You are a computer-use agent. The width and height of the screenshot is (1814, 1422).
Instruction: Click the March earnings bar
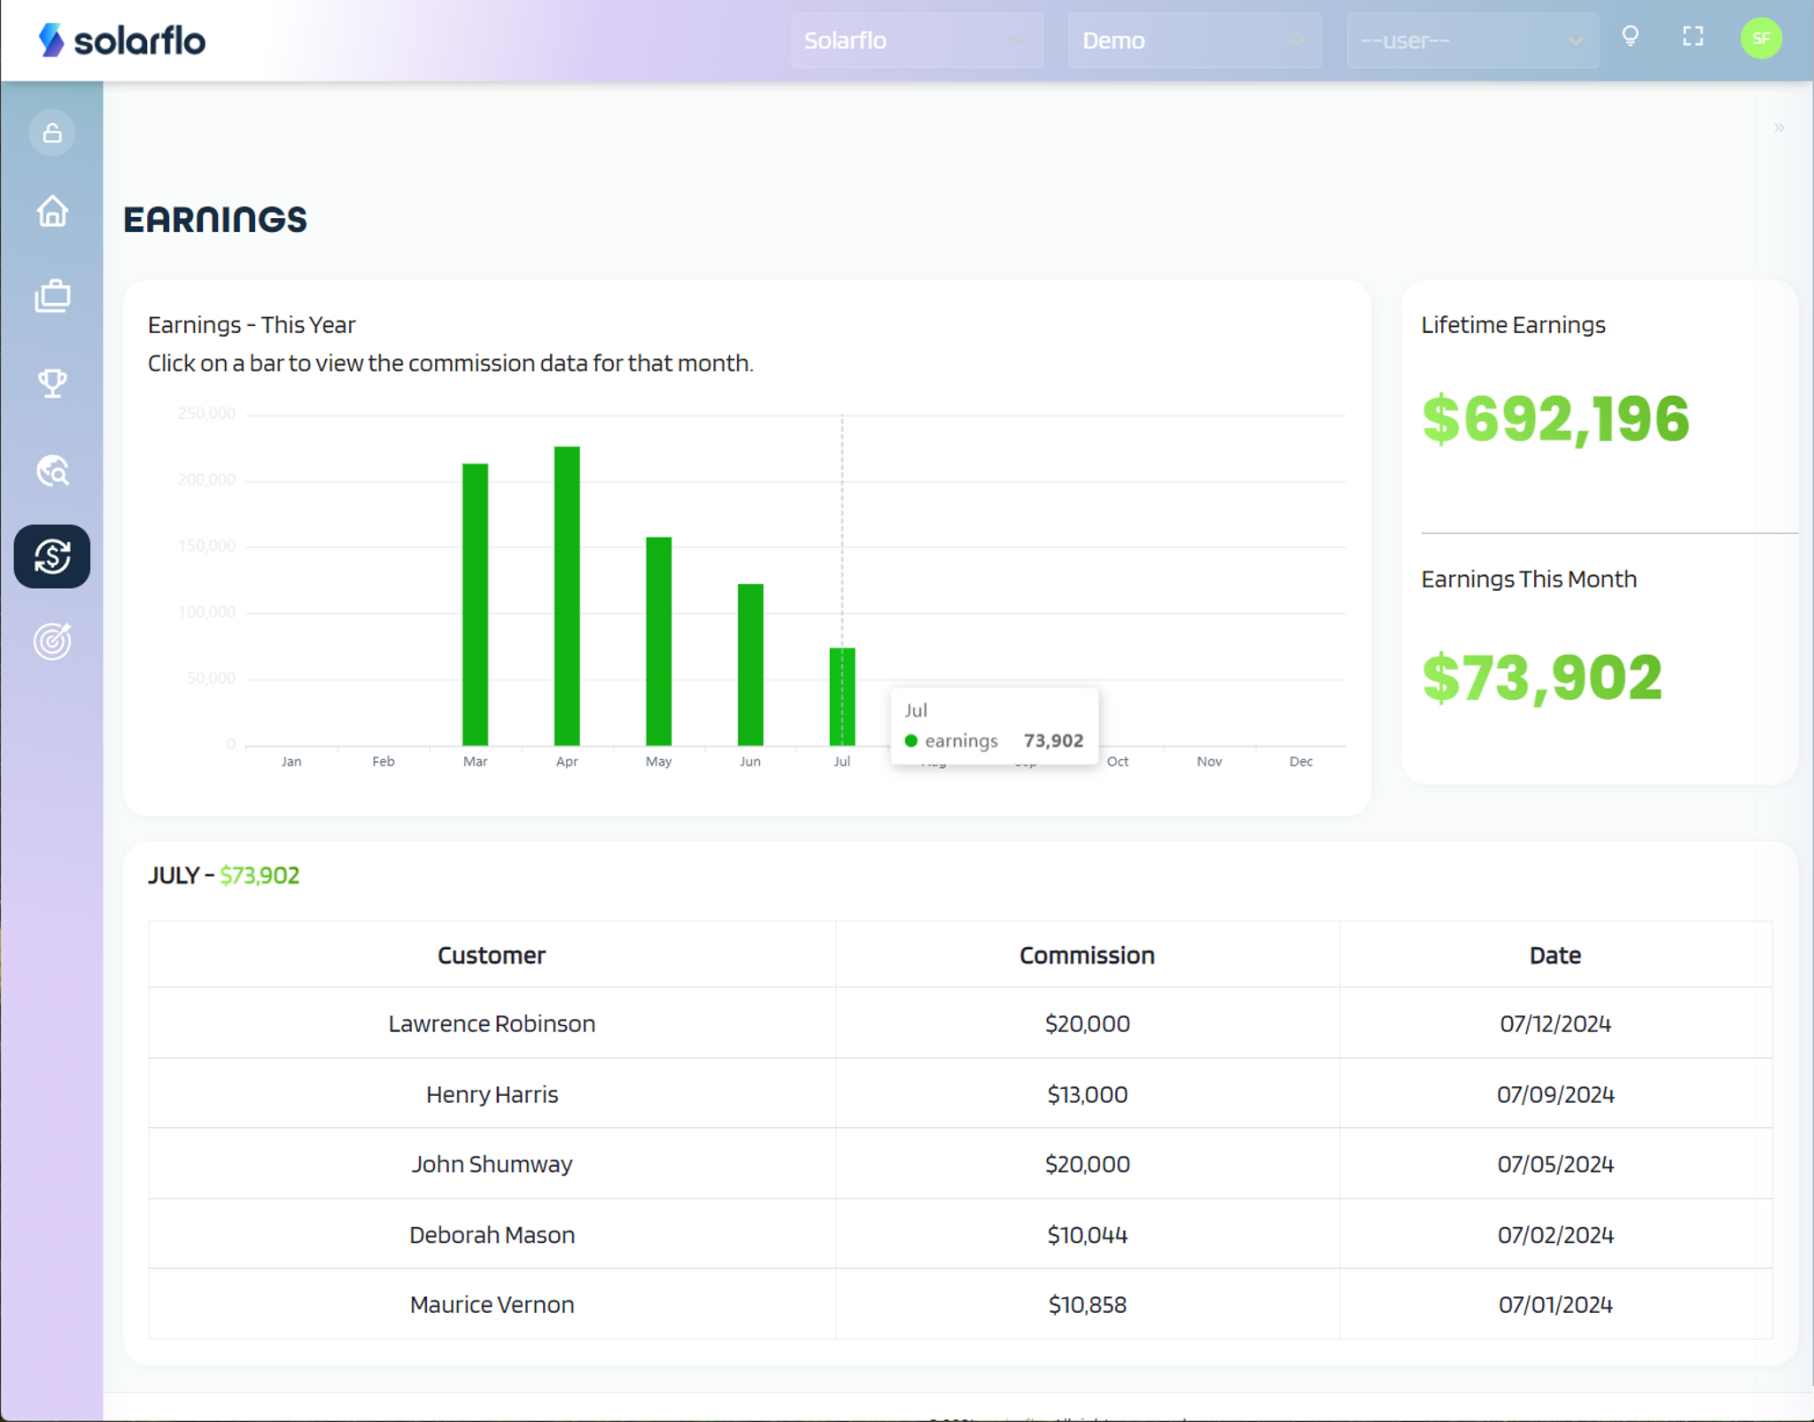pos(475,604)
